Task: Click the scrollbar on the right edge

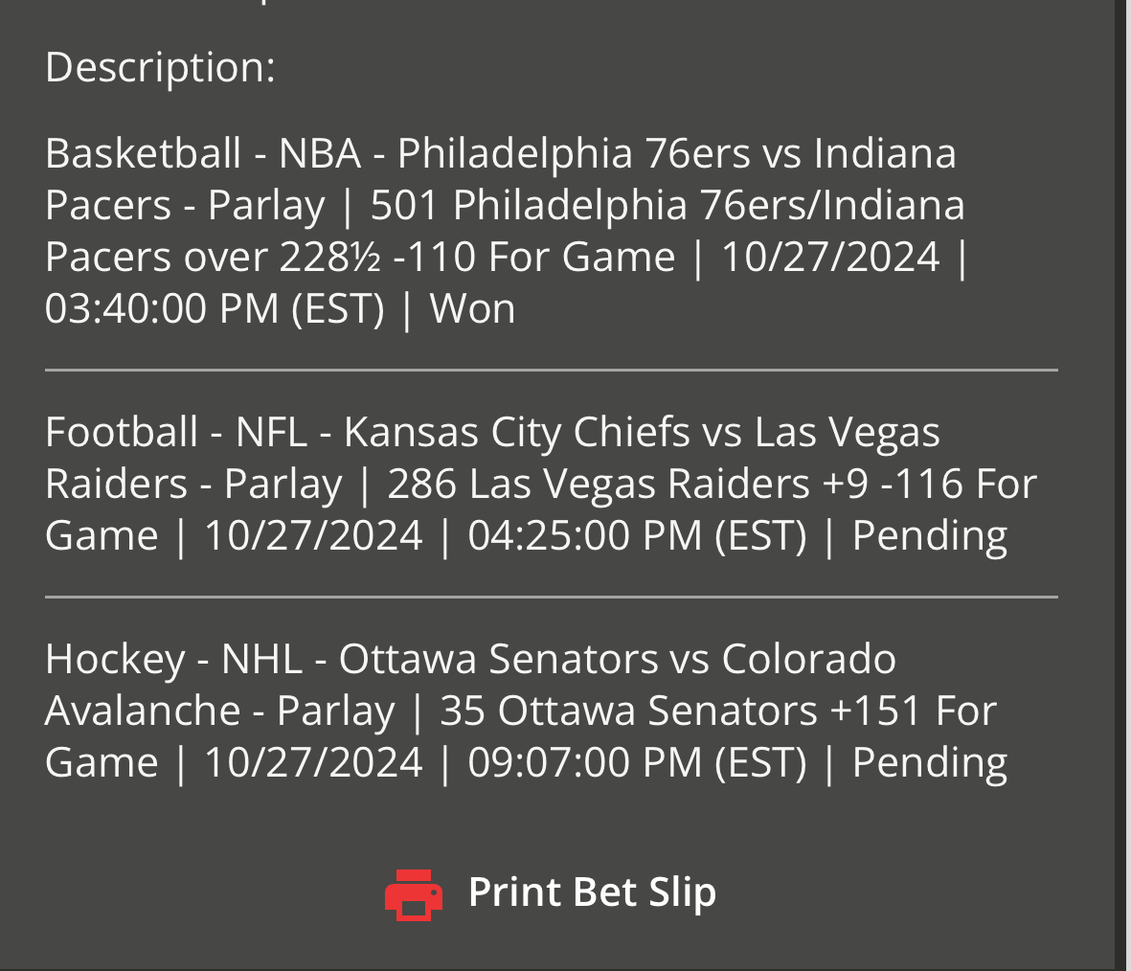Action: tap(1122, 479)
